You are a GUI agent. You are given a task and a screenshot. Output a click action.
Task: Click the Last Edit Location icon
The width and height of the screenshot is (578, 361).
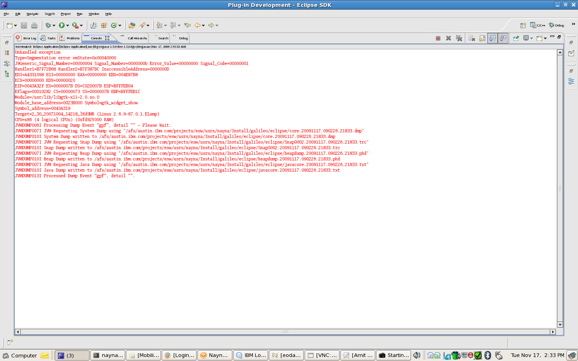187,25
